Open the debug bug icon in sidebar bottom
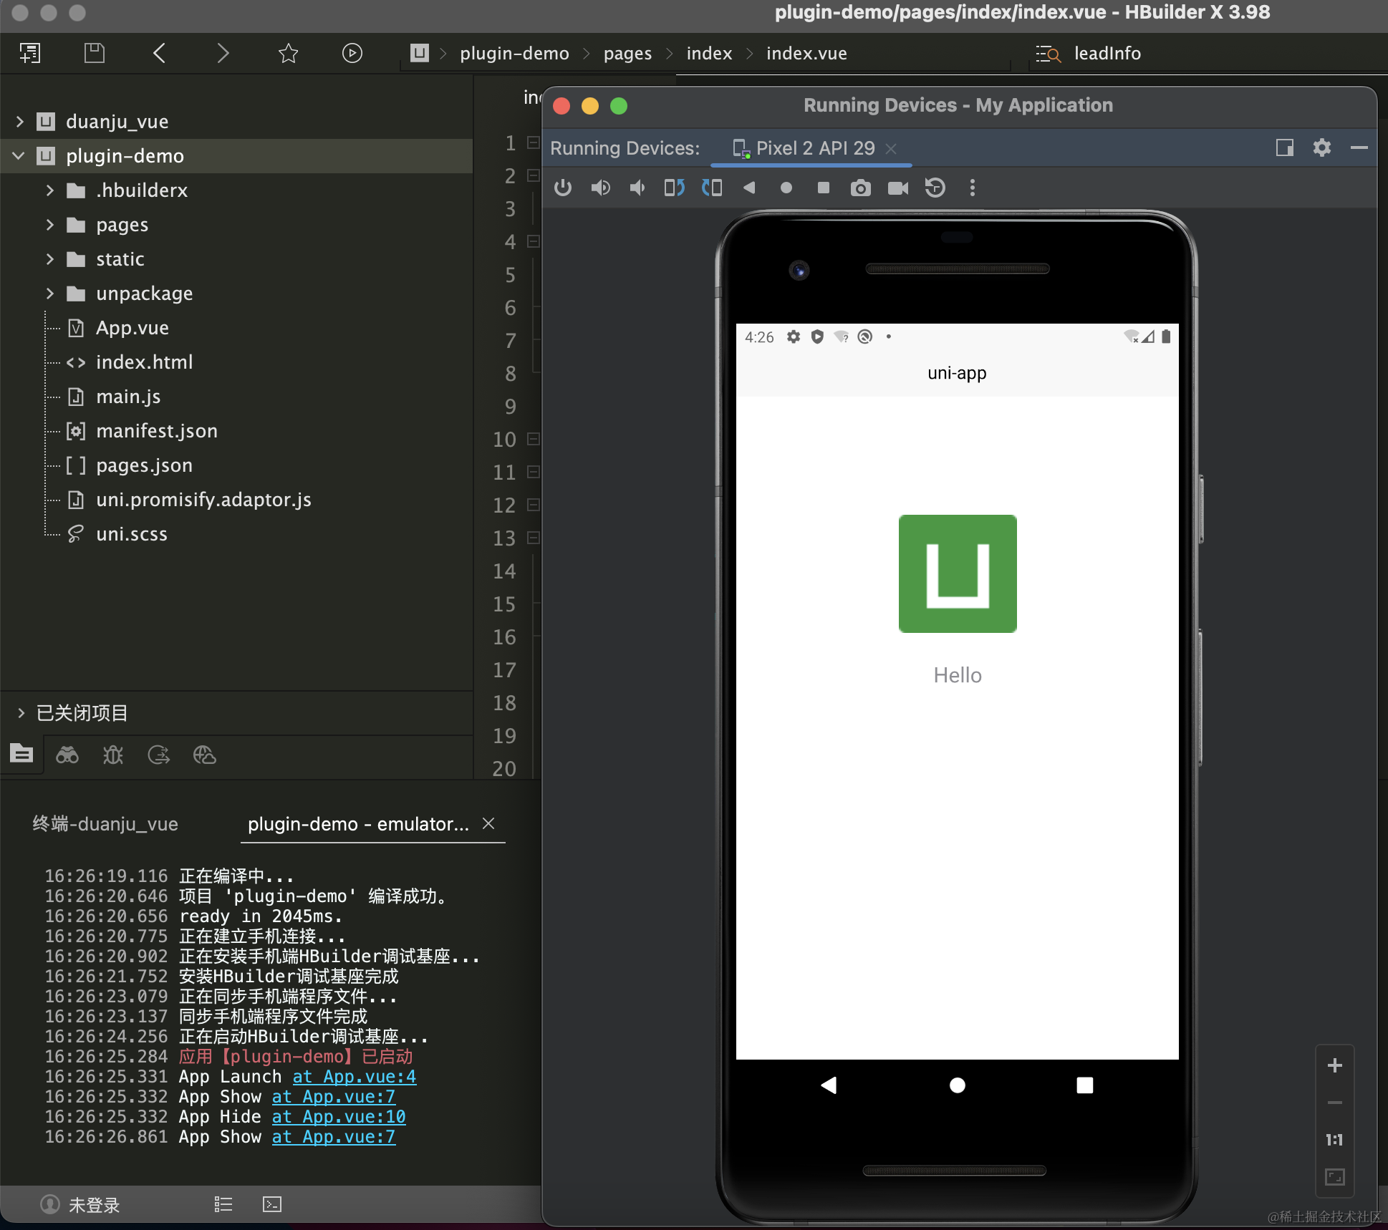This screenshot has height=1230, width=1388. [113, 755]
